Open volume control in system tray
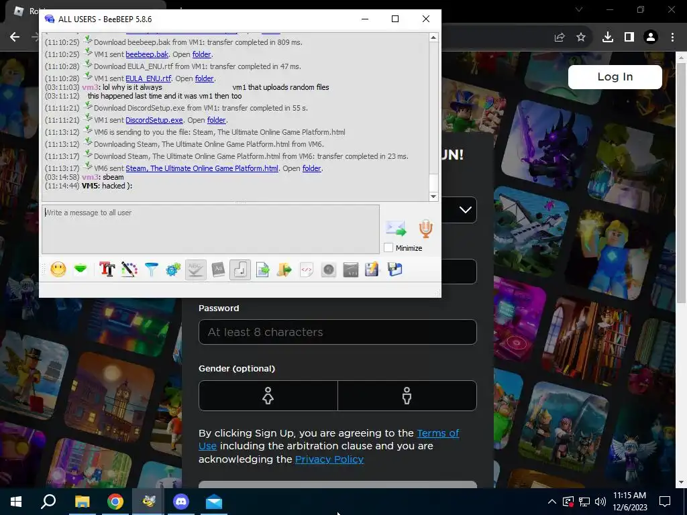This screenshot has height=515, width=687. pos(600,502)
